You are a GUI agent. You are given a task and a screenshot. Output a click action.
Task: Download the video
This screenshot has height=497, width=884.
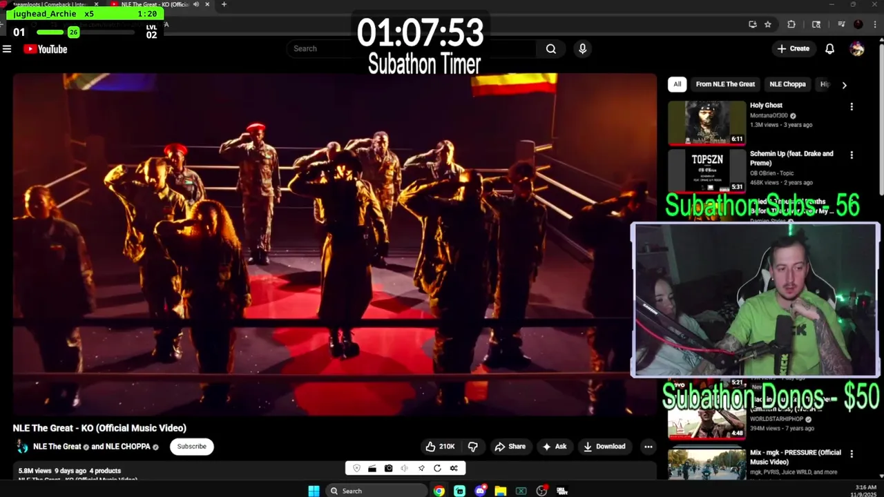[x=604, y=447]
